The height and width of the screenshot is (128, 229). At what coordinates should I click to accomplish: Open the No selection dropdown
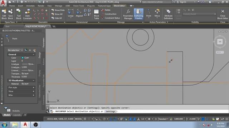15,50
